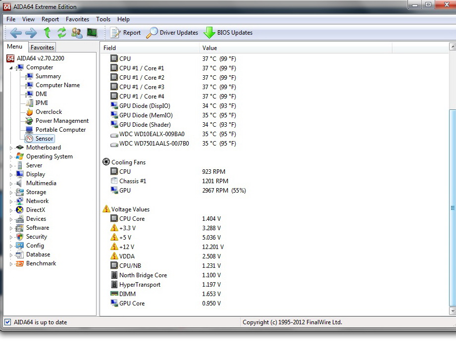Click the Driver Updates magnifier icon
This screenshot has height=353, width=456.
coord(152,33)
